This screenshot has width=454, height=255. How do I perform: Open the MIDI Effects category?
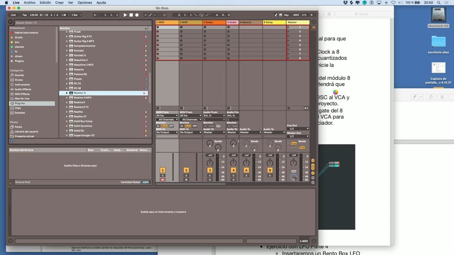[x=22, y=94]
